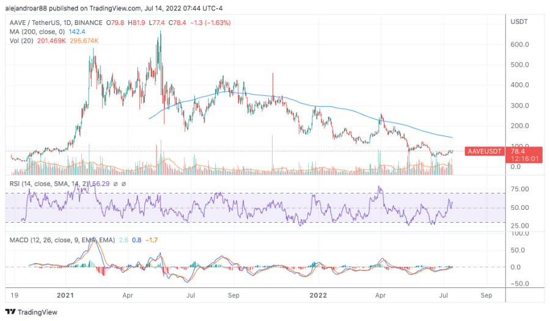Click the open value O79.8

115,23
